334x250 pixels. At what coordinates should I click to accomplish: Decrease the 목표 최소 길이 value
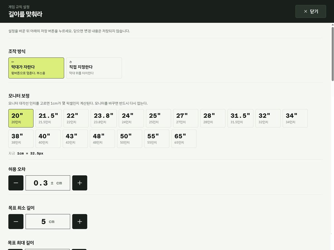click(x=16, y=221)
